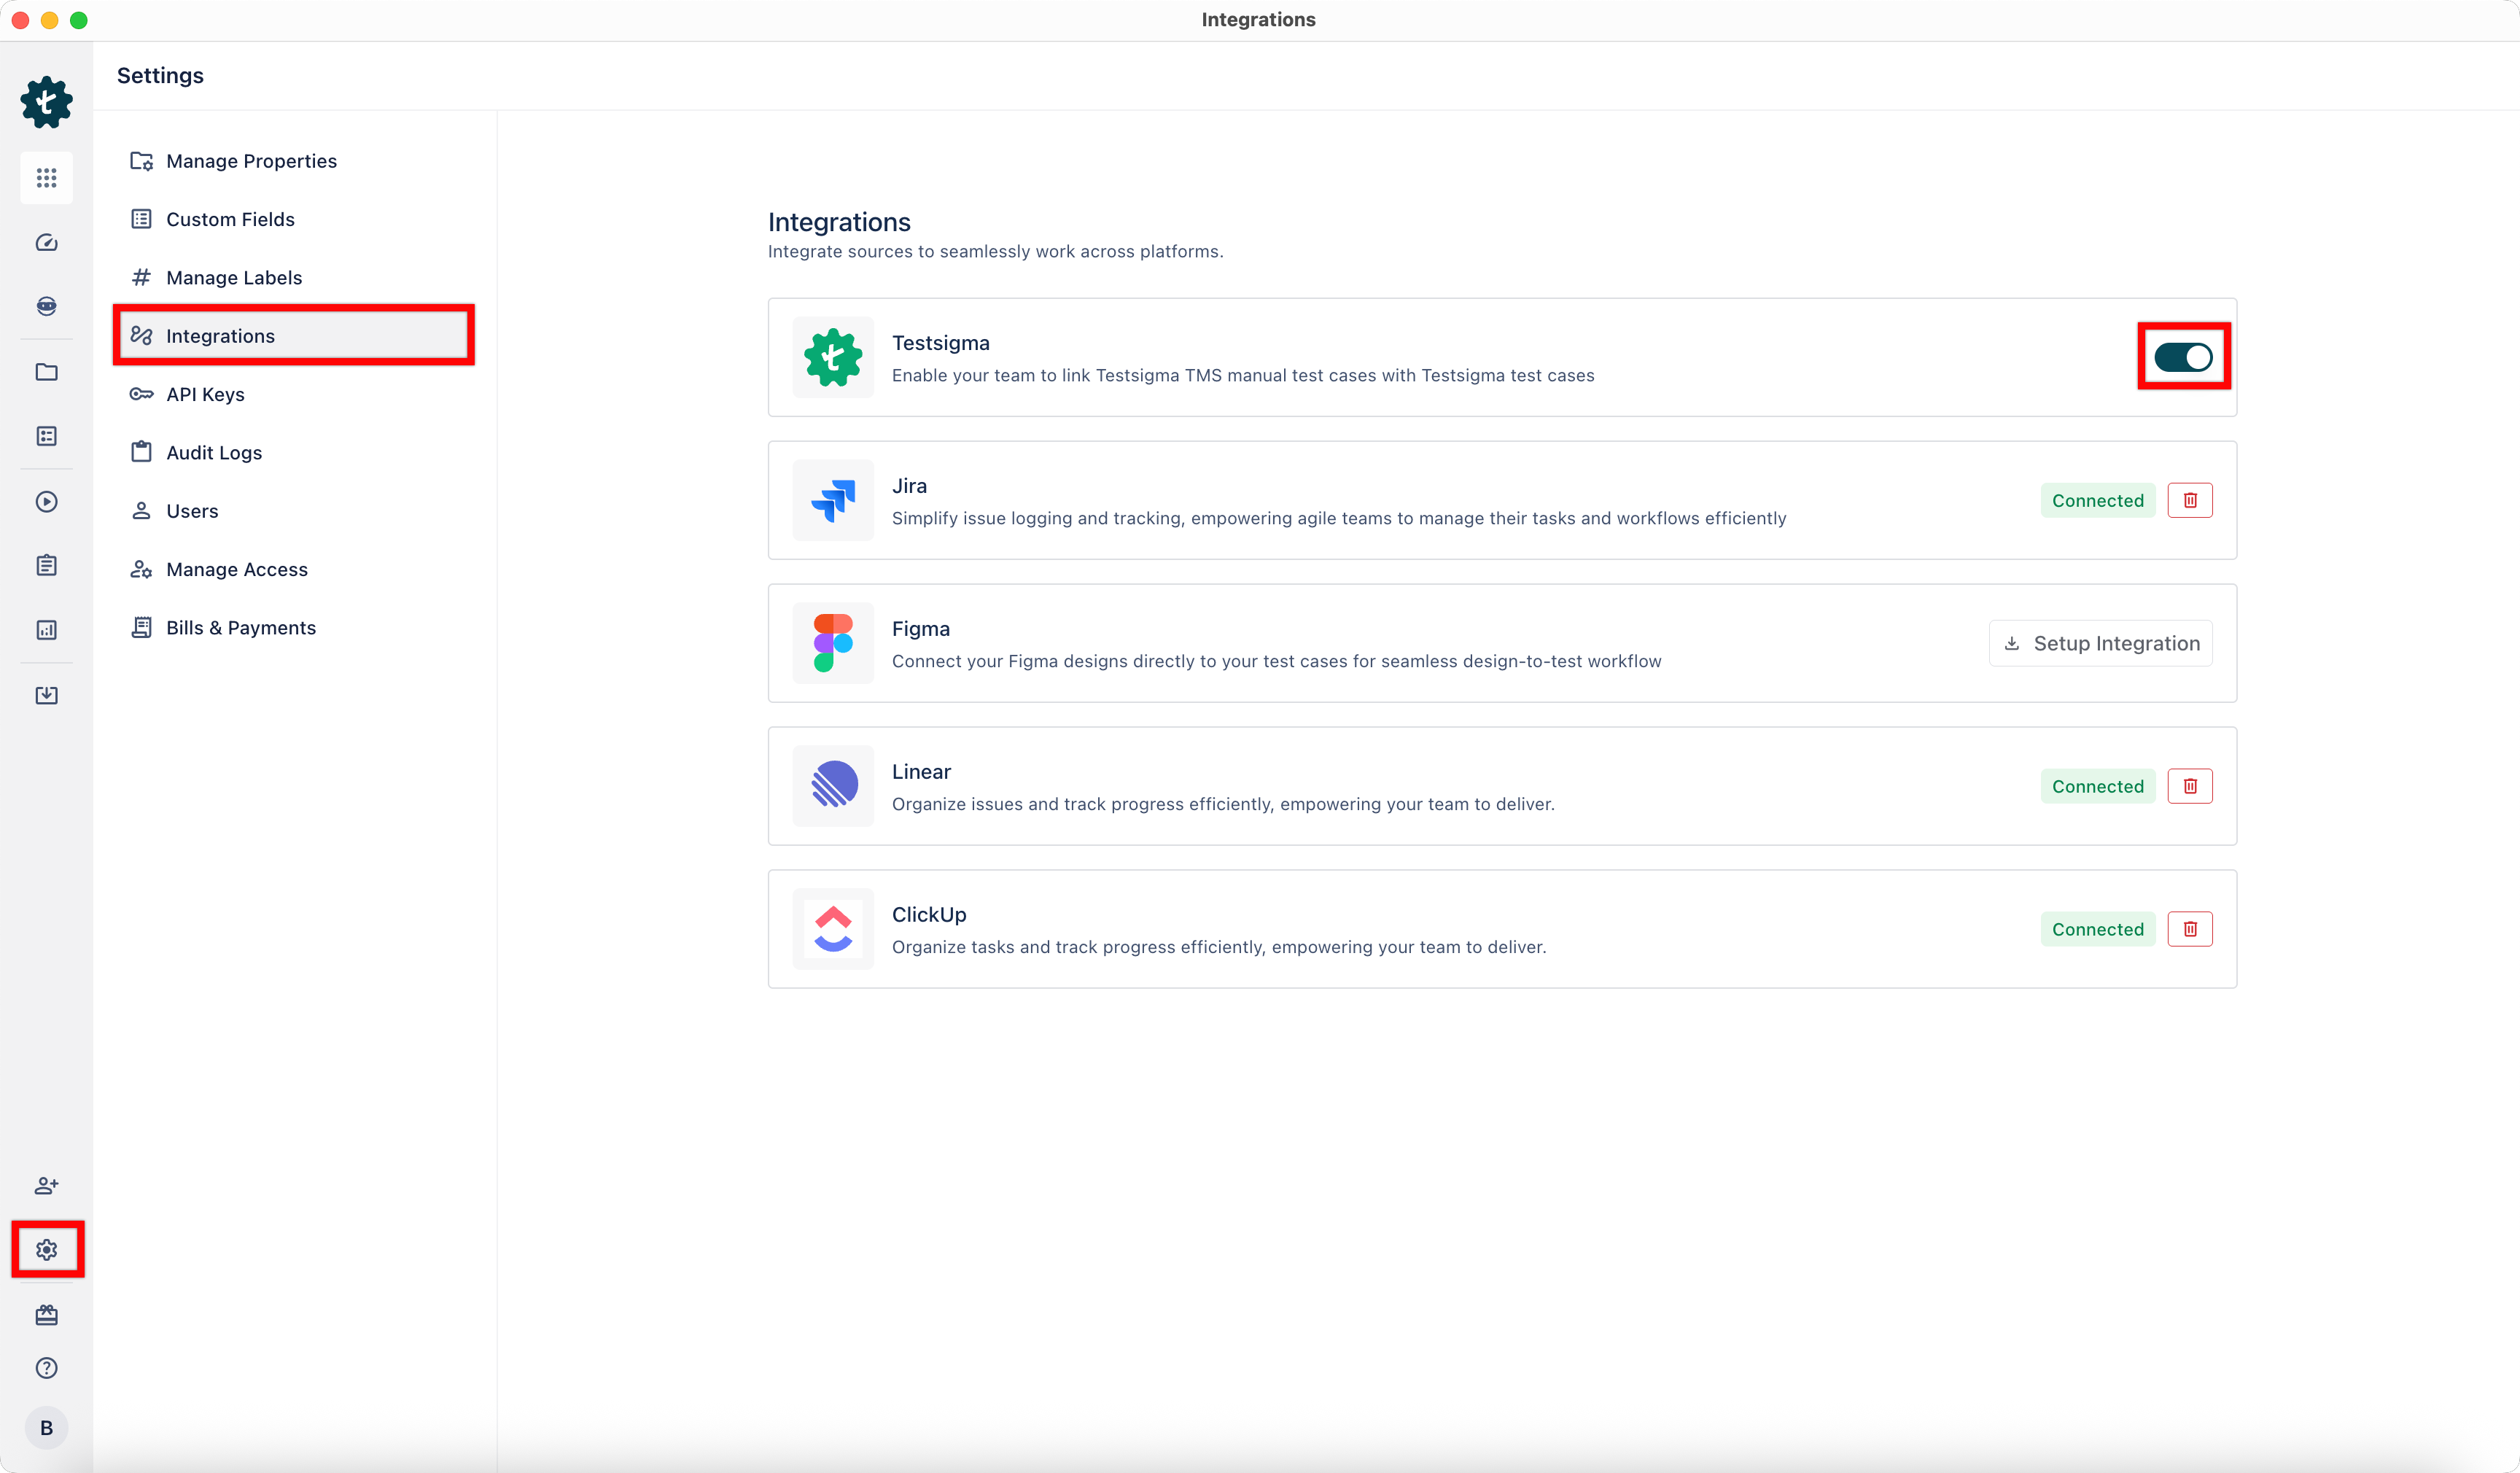2520x1473 pixels.
Task: Click the invite user icon
Action: point(46,1185)
